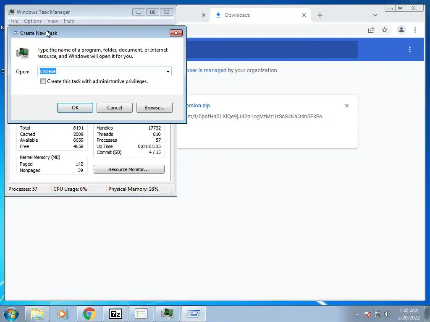Open Windows Explorer from the taskbar
This screenshot has width=430, height=322.
37,314
